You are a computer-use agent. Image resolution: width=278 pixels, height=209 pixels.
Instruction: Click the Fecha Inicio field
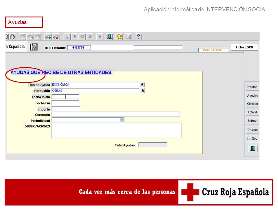[65, 97]
